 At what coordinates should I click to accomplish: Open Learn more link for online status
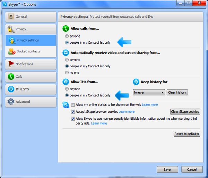coord(150,105)
